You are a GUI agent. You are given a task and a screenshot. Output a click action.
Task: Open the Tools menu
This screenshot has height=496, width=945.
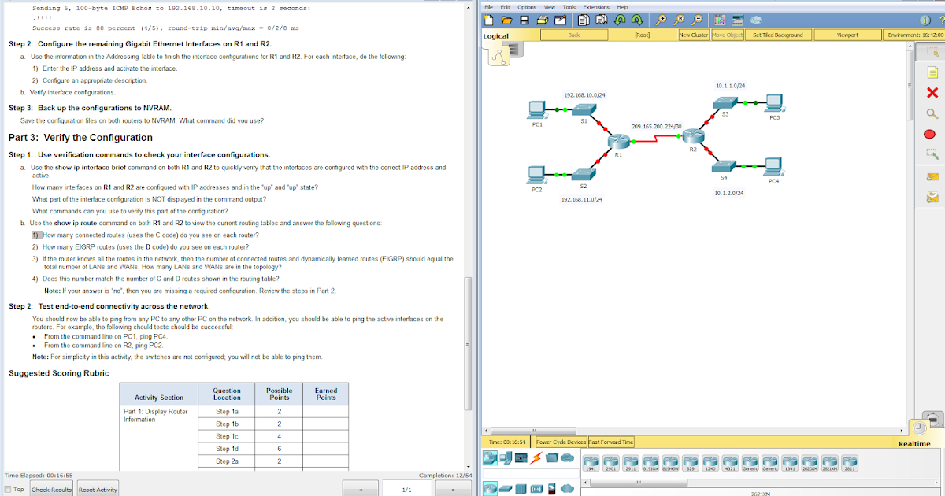pos(569,7)
